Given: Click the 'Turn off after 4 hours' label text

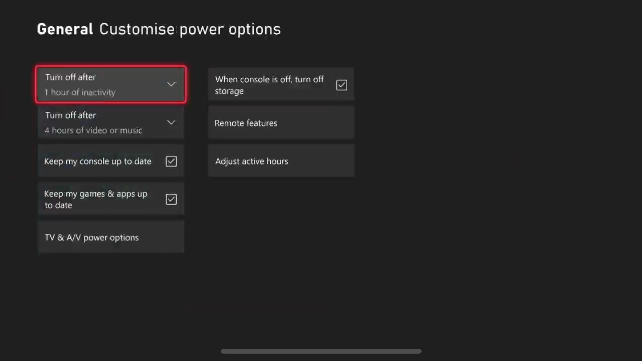Looking at the screenshot, I should 94,122.
